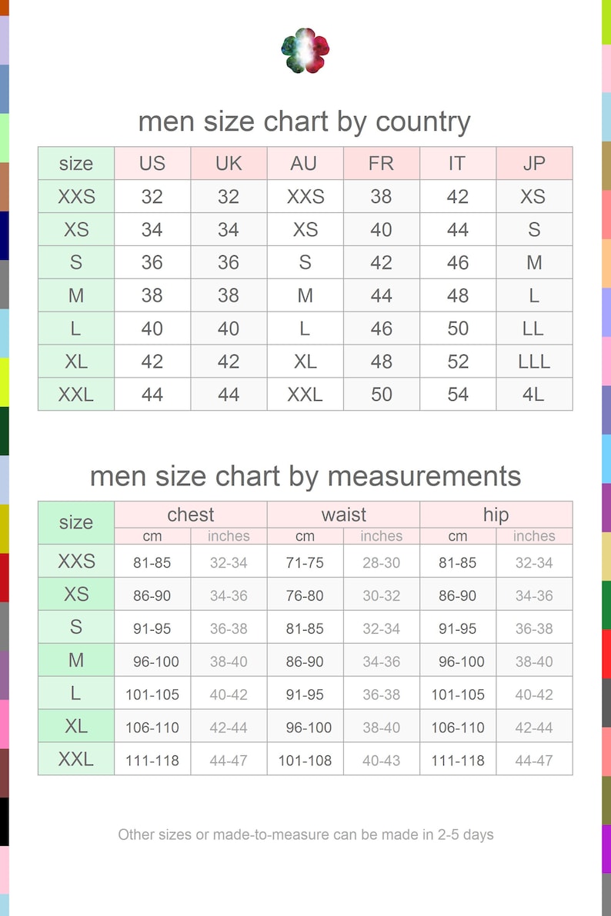Screen dimensions: 611x916
Task: Click the waist header in measurements chart
Action: point(343,514)
